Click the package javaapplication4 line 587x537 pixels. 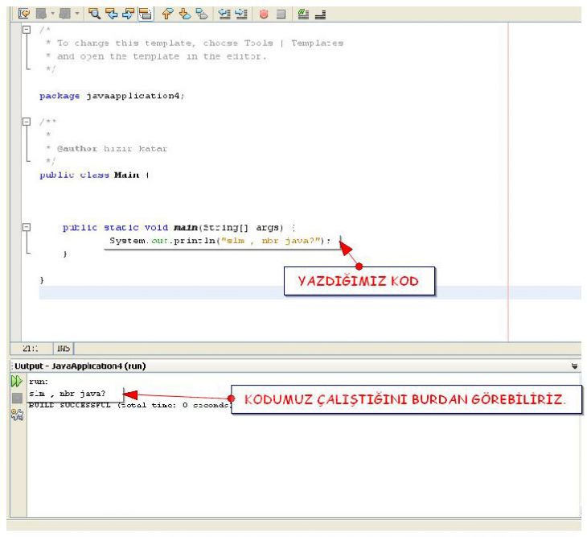click(x=112, y=96)
